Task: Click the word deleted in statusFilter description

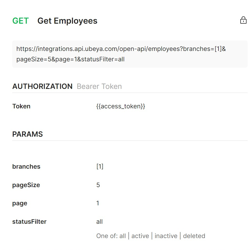Action: point(194,236)
